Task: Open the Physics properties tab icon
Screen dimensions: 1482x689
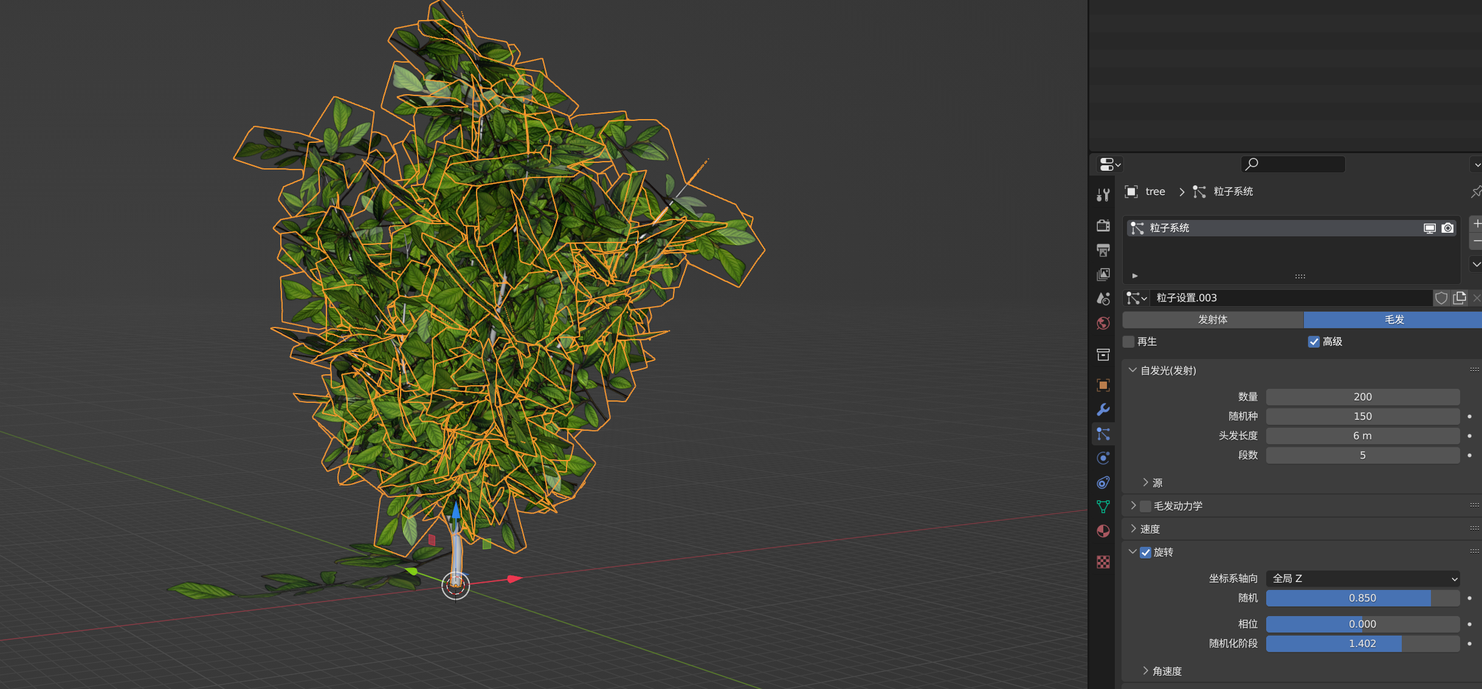Action: click(1103, 458)
